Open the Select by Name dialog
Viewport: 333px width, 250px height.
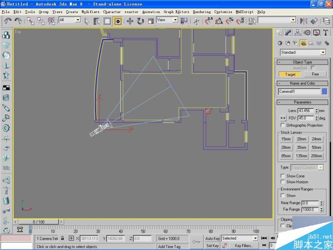[x=97, y=20]
